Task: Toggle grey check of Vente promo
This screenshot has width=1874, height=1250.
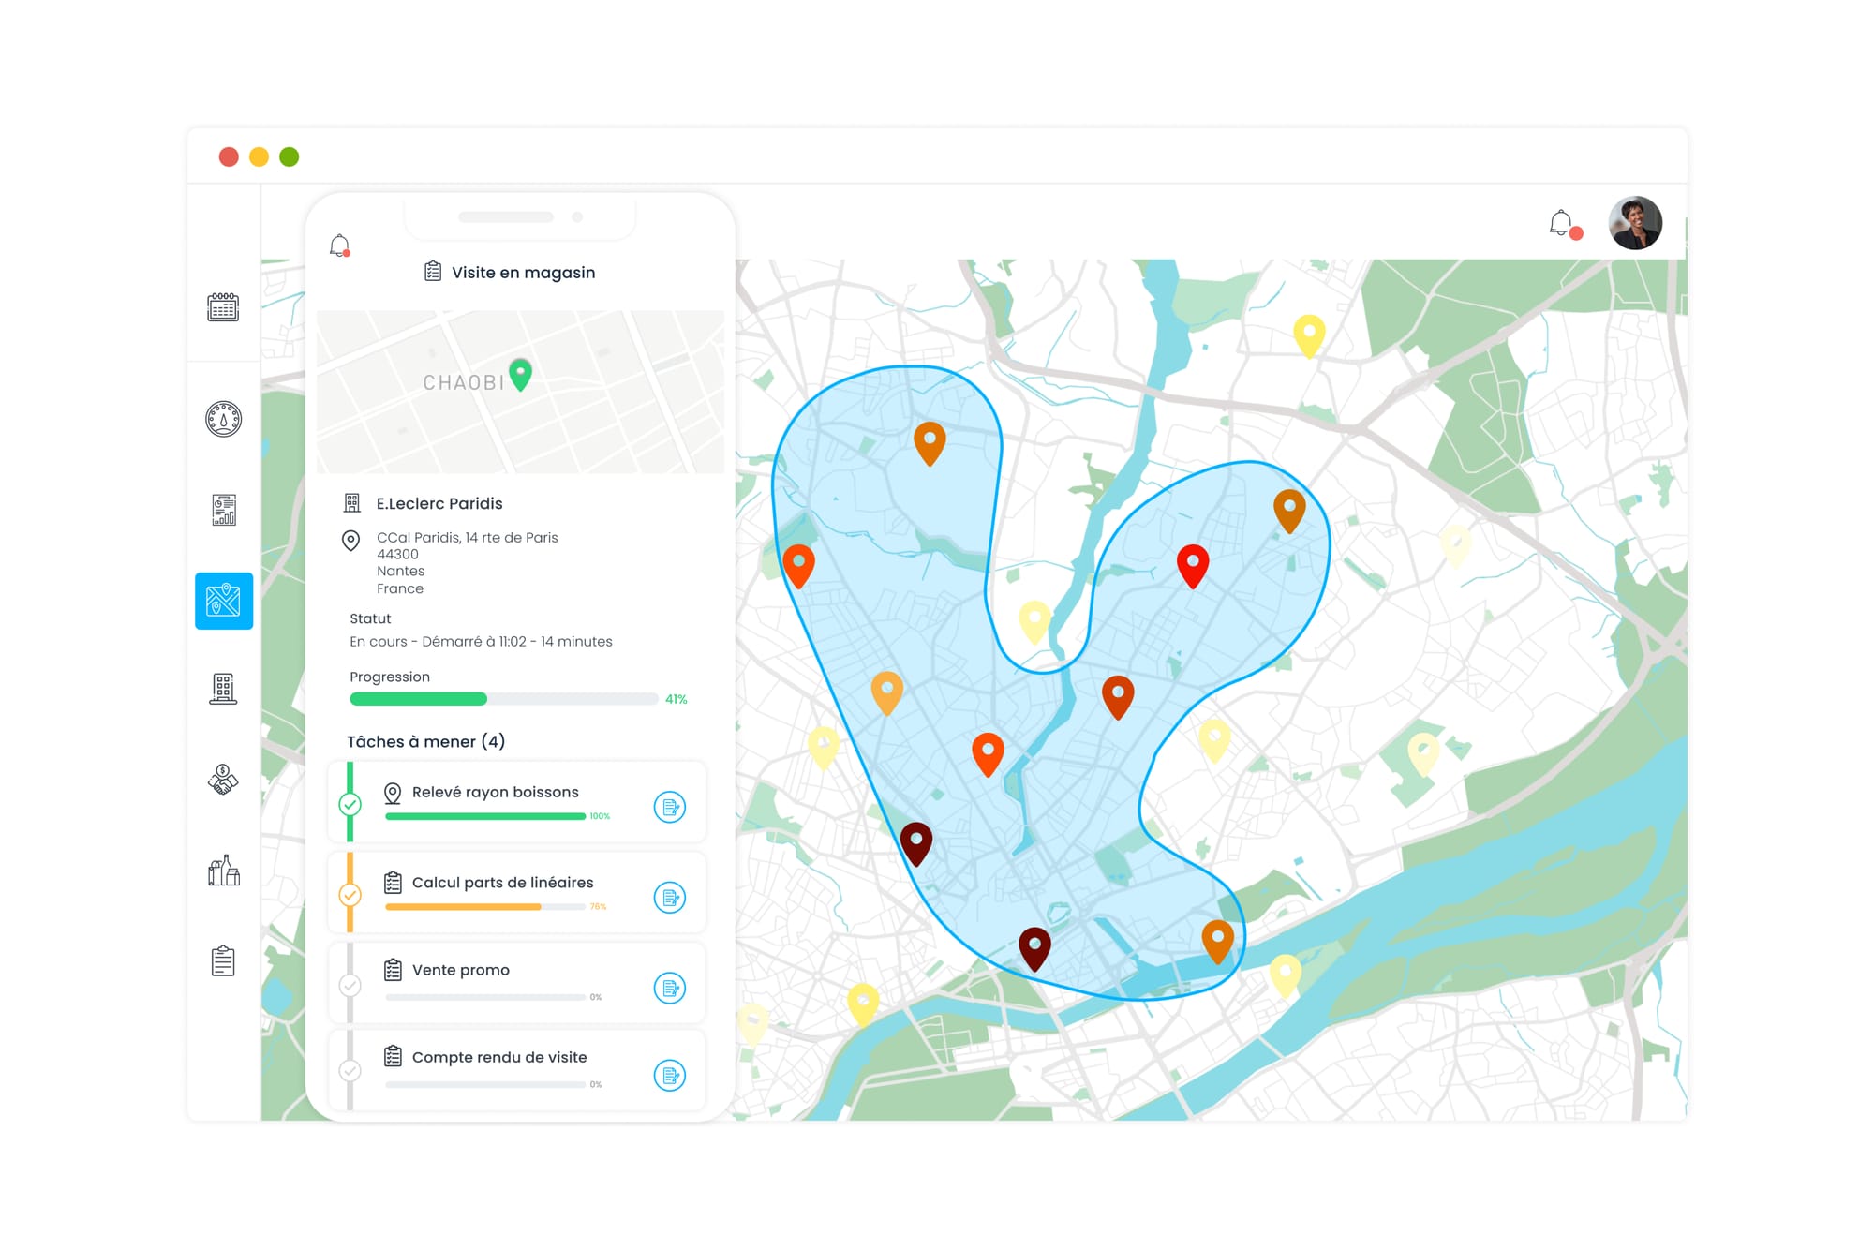Action: [350, 985]
